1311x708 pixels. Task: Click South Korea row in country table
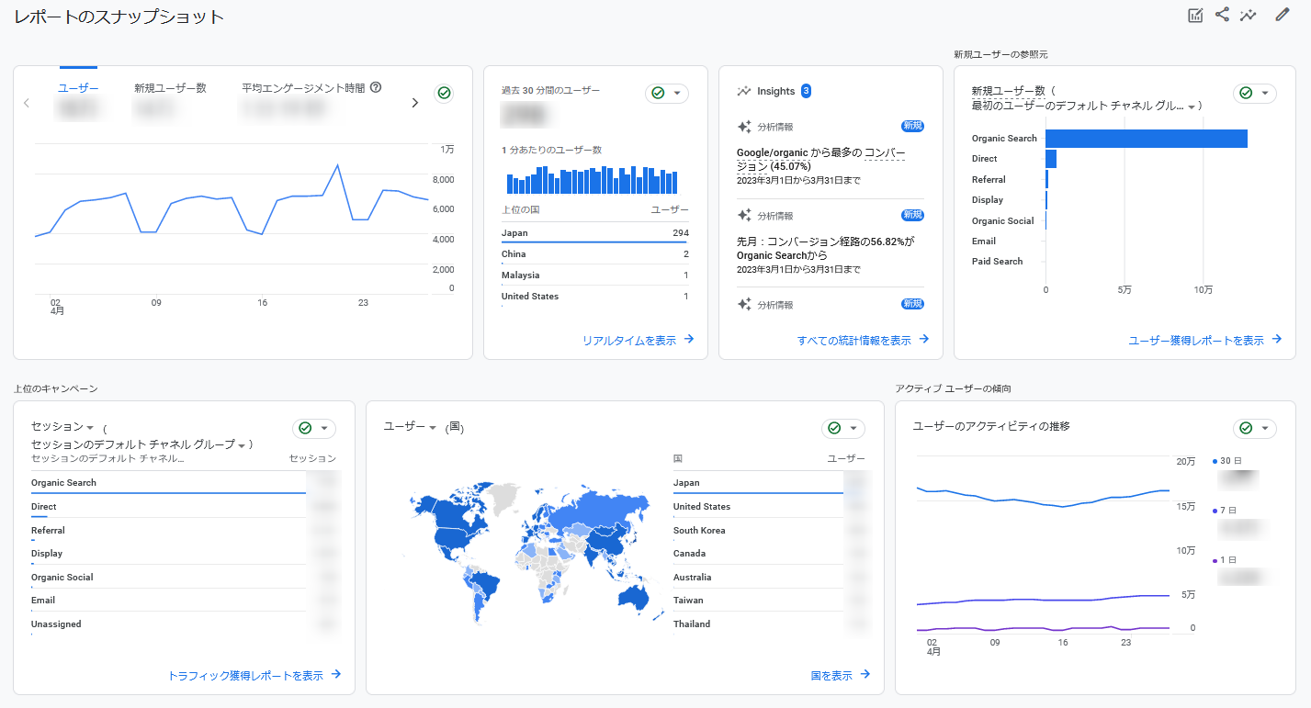pos(770,531)
